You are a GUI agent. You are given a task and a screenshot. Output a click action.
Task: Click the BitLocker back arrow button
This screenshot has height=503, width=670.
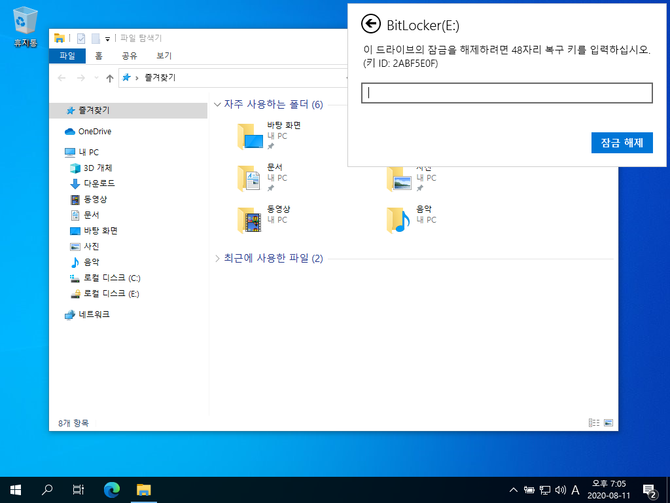(370, 24)
